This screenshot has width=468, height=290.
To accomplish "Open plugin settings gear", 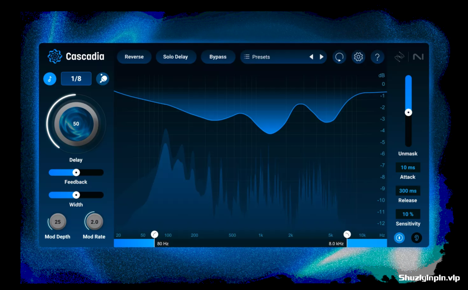I will (x=358, y=57).
